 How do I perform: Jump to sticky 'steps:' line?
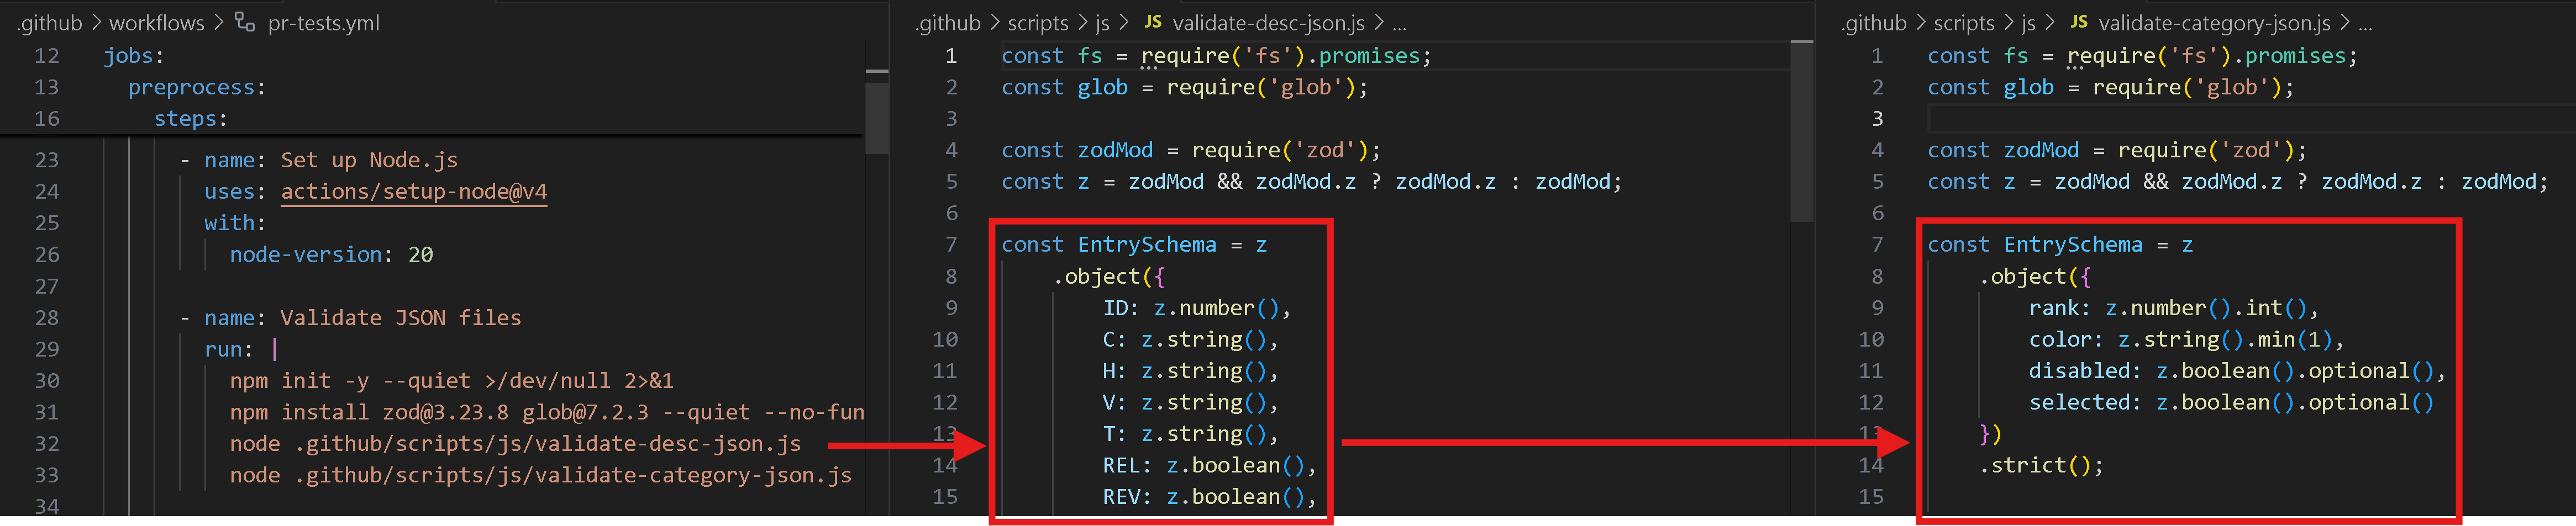(191, 119)
